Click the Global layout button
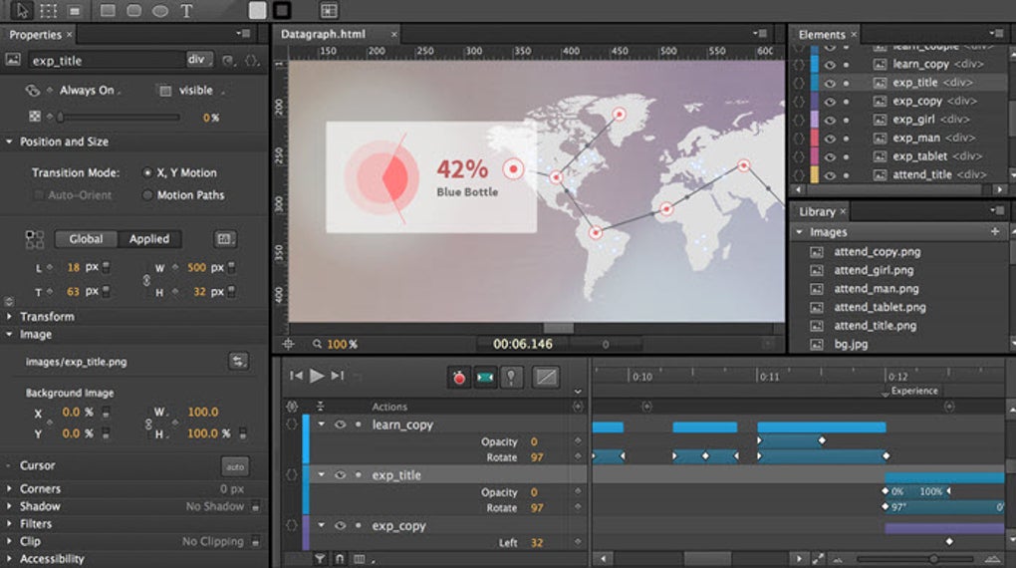The image size is (1016, 568). [x=86, y=239]
